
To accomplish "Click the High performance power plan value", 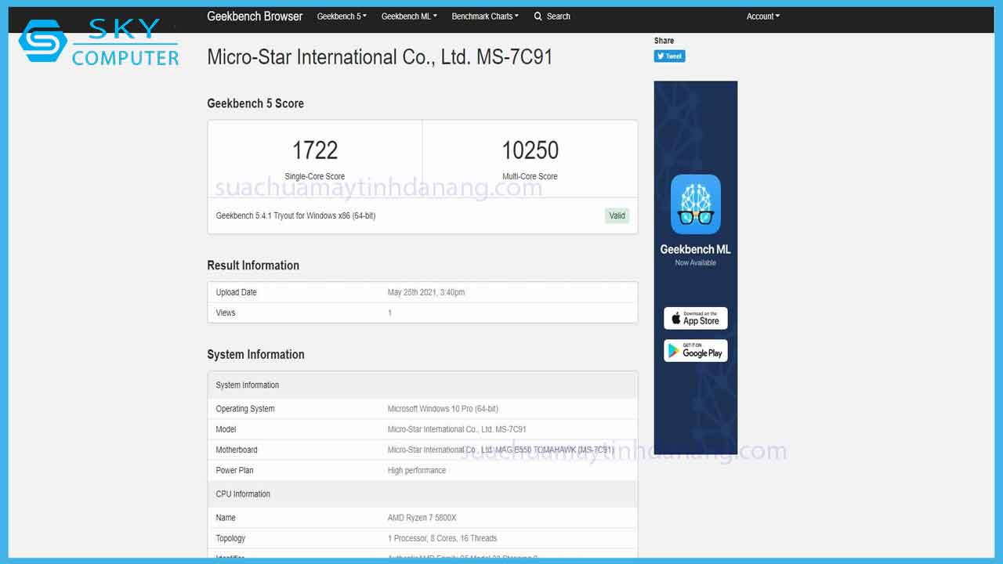I will click(417, 470).
